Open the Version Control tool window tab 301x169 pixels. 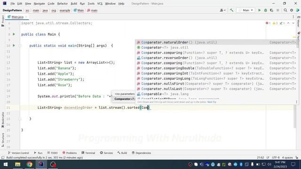tap(18, 153)
